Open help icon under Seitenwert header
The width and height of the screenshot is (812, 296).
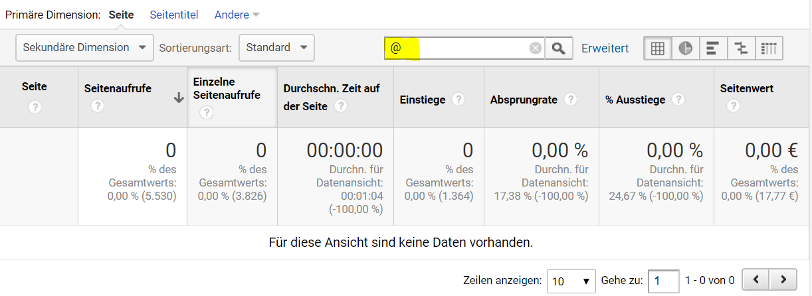(733, 106)
